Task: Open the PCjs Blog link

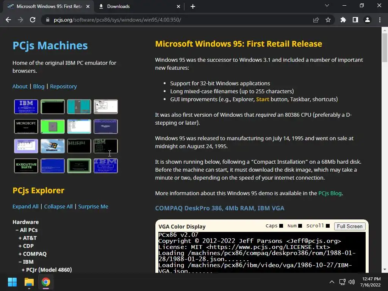Action: [330, 193]
